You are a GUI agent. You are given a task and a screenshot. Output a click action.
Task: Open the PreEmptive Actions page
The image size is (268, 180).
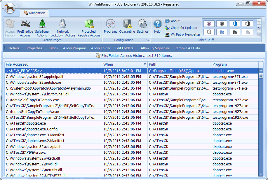(x=25, y=28)
